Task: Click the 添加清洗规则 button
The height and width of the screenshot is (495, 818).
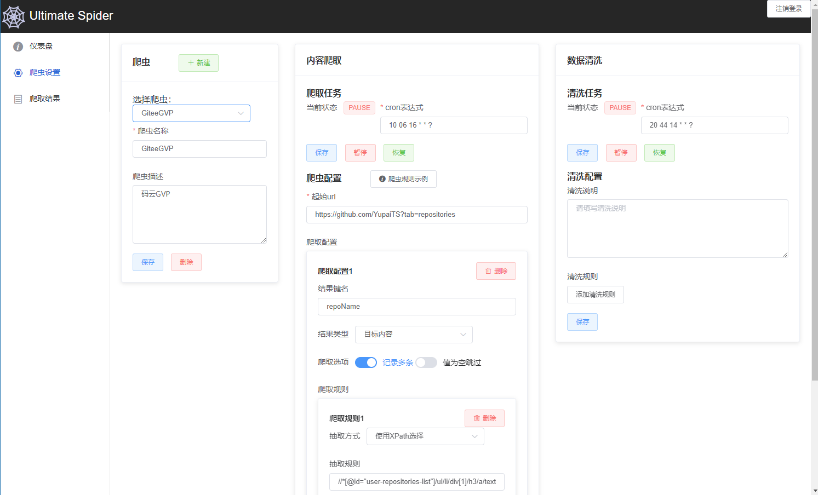Action: point(595,294)
